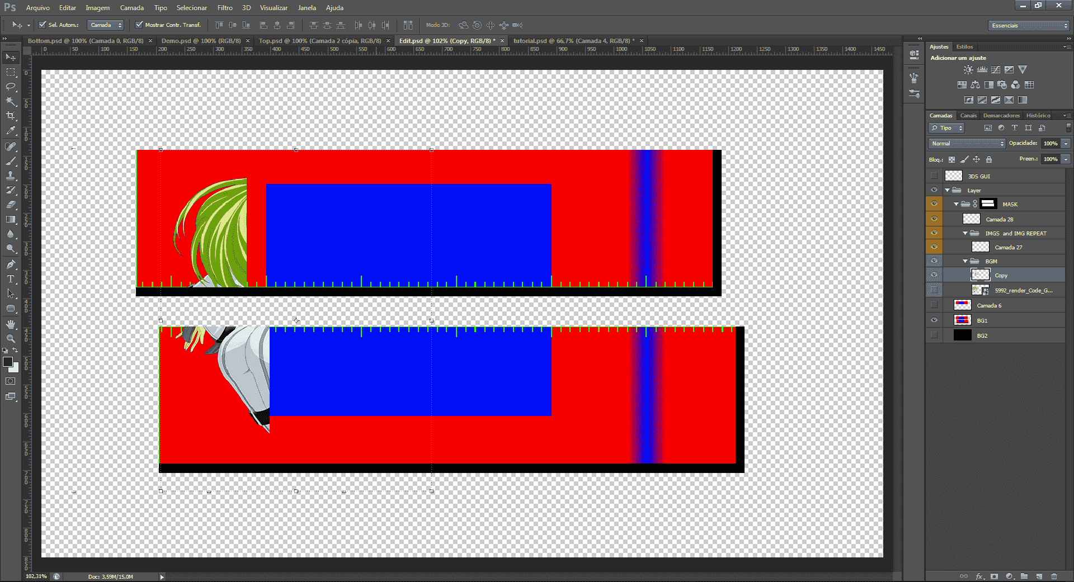
Task: Open the Opacidade slider arrow
Action: (1066, 144)
